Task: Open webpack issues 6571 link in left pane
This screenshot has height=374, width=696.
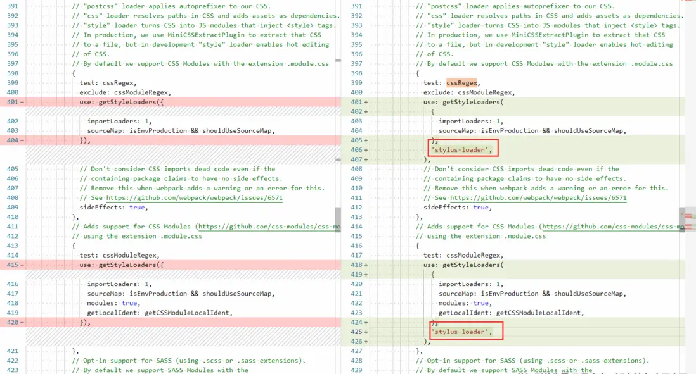Action: pos(194,197)
